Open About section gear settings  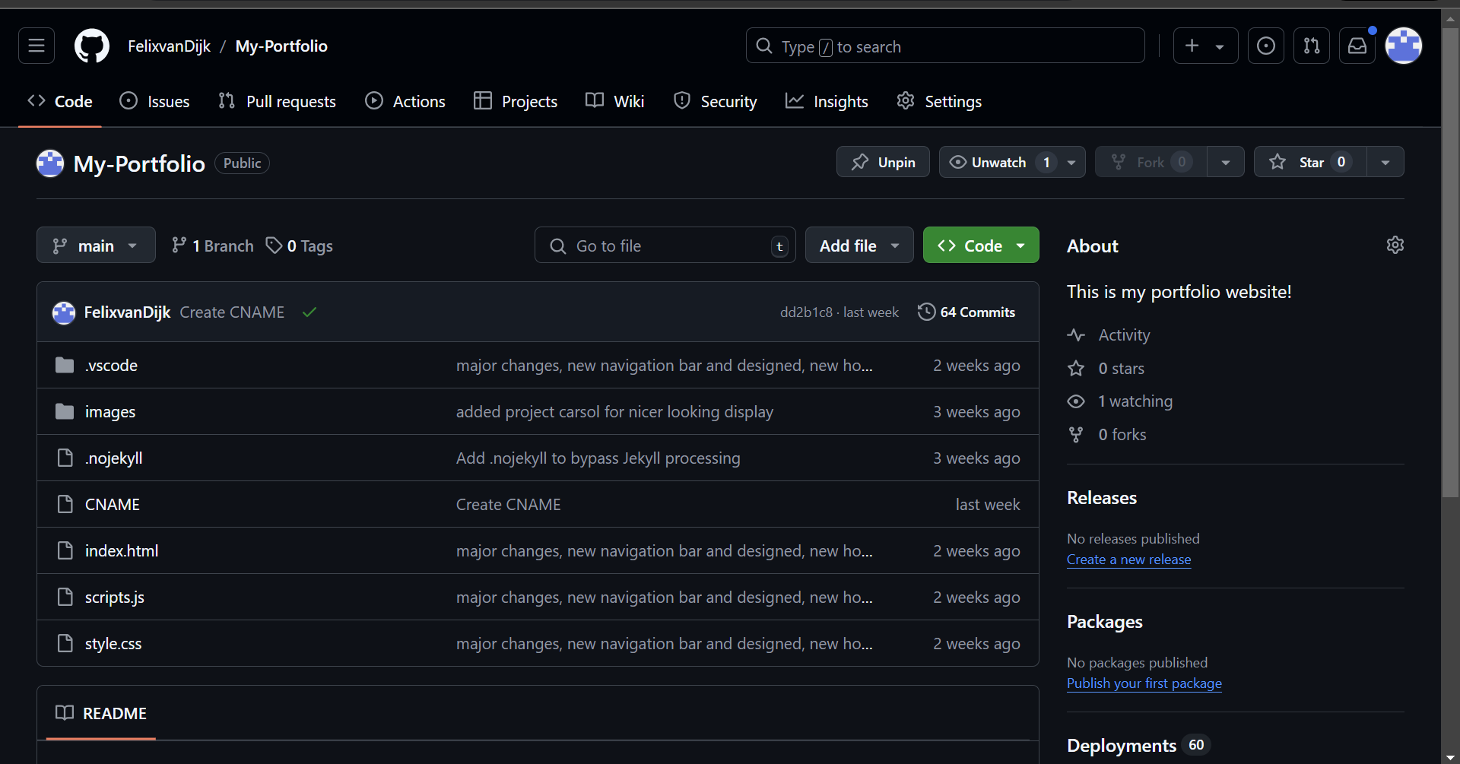(x=1395, y=245)
